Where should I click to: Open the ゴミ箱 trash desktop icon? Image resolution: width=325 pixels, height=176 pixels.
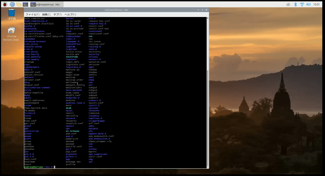pos(11,14)
